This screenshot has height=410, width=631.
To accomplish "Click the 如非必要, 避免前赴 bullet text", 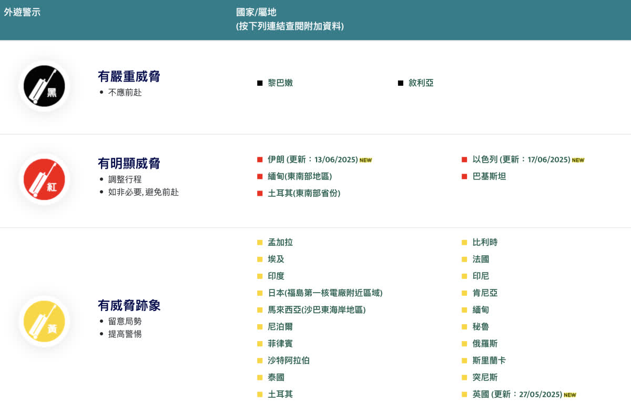I will 144,192.
